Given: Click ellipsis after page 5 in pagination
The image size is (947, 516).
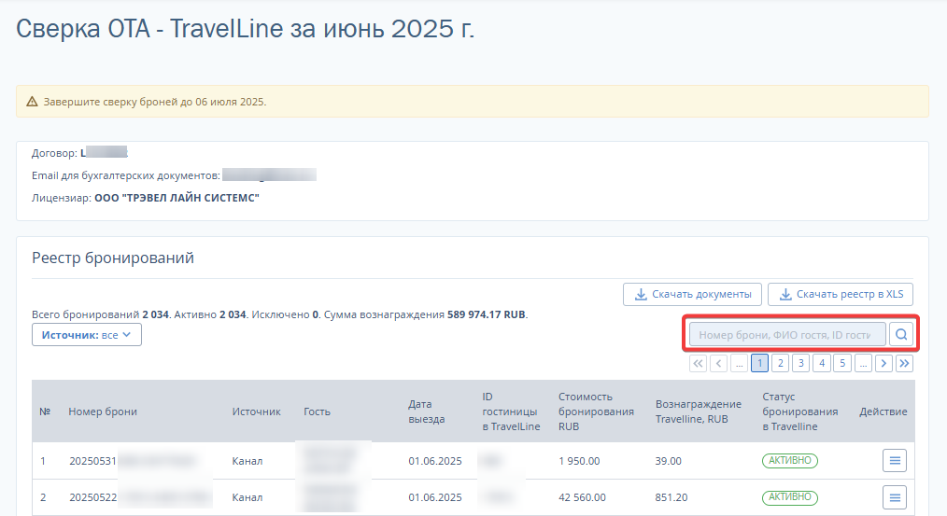Looking at the screenshot, I should [863, 363].
